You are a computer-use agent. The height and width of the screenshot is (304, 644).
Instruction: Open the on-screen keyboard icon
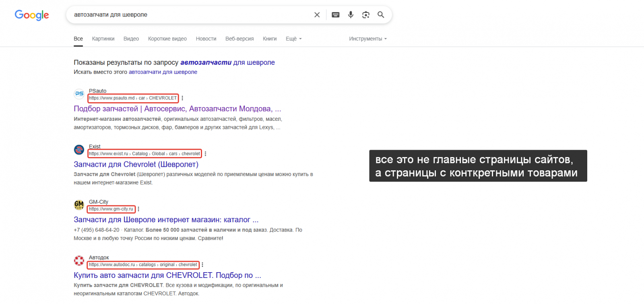click(x=336, y=15)
